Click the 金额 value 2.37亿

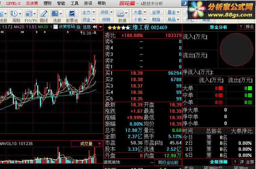135,136
